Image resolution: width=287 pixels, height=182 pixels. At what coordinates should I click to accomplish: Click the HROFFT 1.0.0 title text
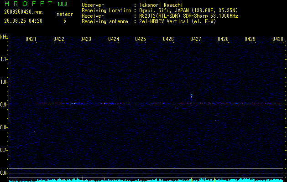click(x=36, y=4)
